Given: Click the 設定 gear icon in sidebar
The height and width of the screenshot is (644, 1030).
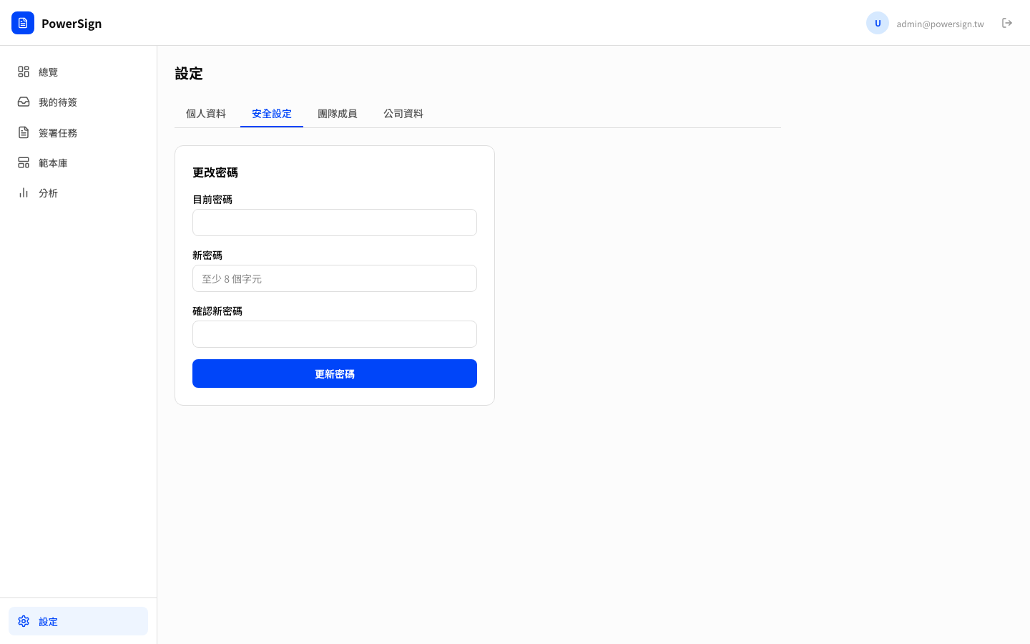Looking at the screenshot, I should tap(24, 621).
